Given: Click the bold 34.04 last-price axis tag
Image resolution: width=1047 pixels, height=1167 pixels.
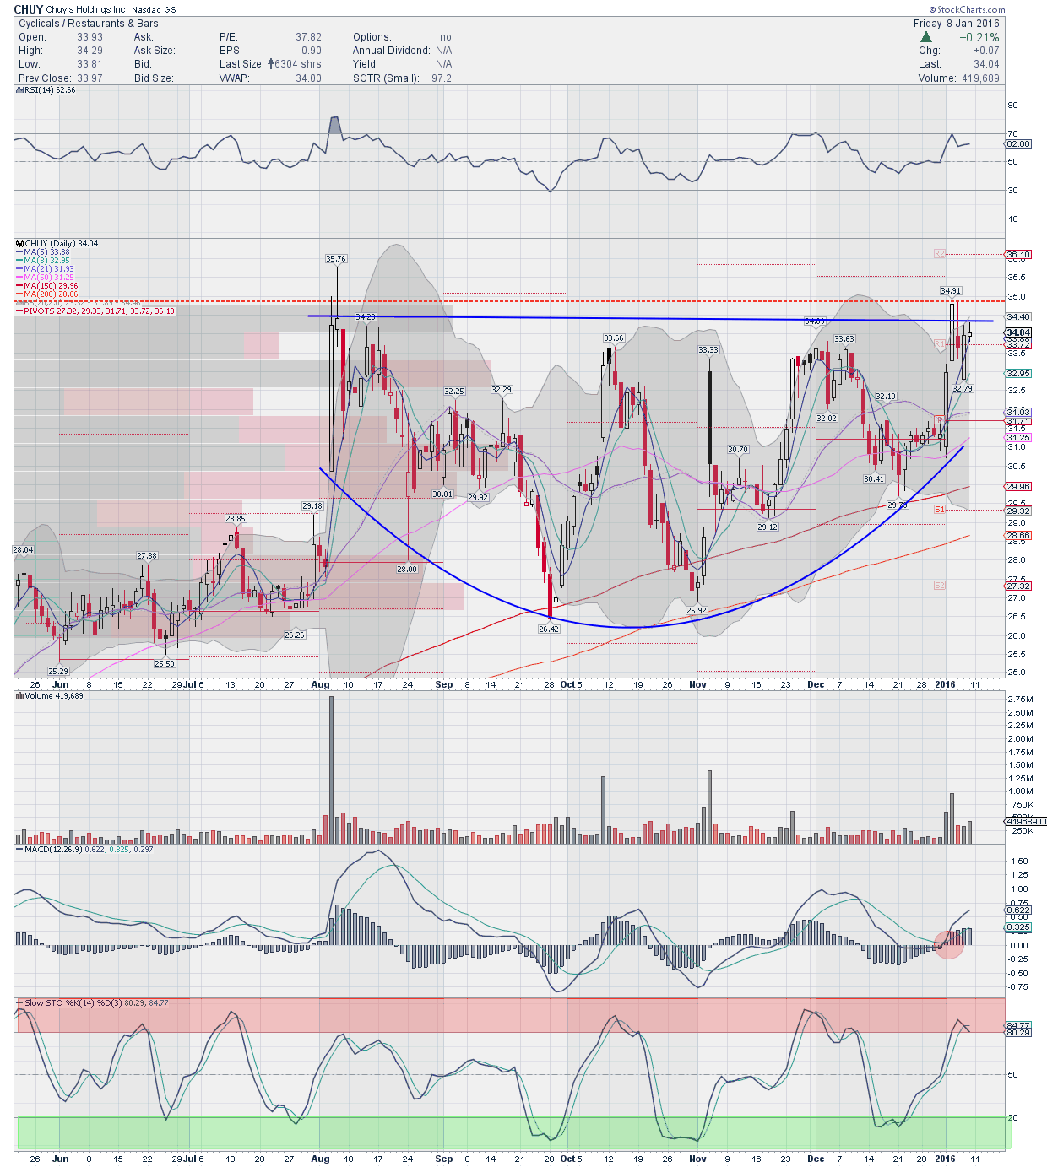Looking at the screenshot, I should click(1018, 332).
